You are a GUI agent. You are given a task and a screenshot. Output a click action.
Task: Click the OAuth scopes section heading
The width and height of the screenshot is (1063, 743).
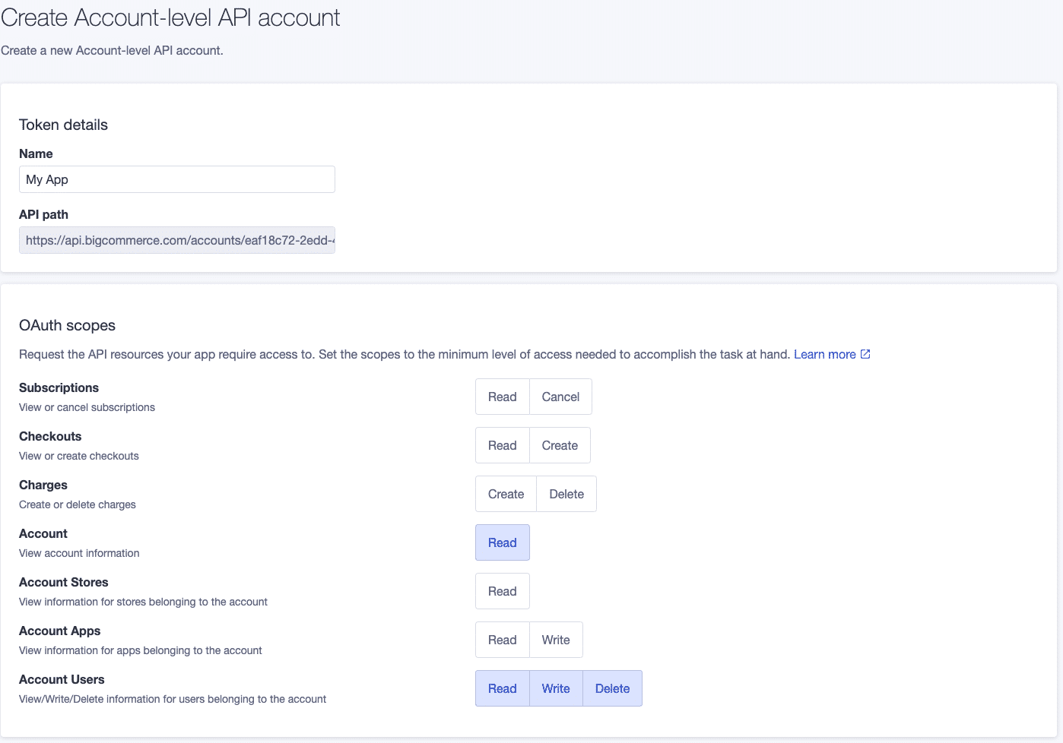pos(67,325)
